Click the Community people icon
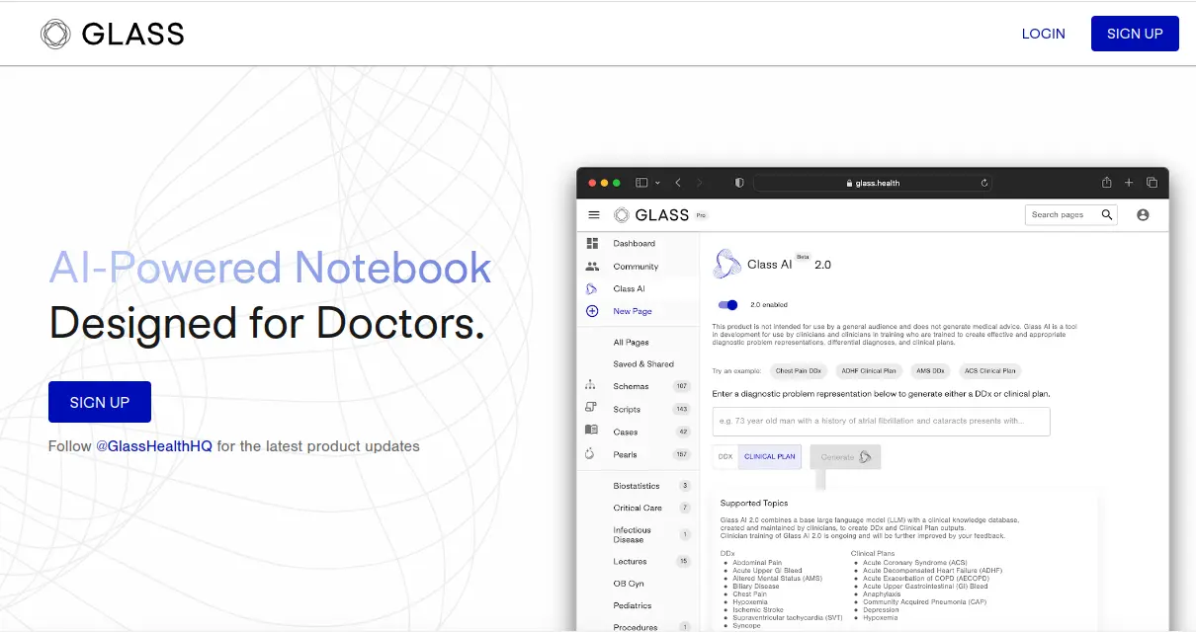The width and height of the screenshot is (1196, 632). (592, 267)
